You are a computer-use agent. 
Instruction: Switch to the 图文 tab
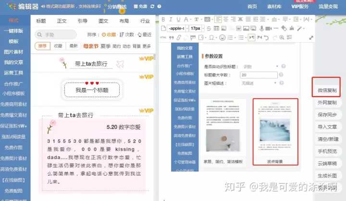tap(103, 21)
